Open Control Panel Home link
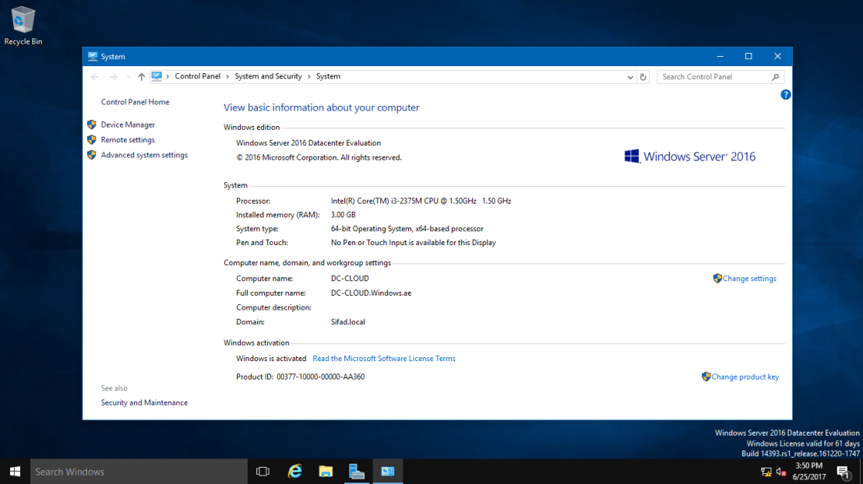Screen dimensions: 863x484 pos(135,102)
